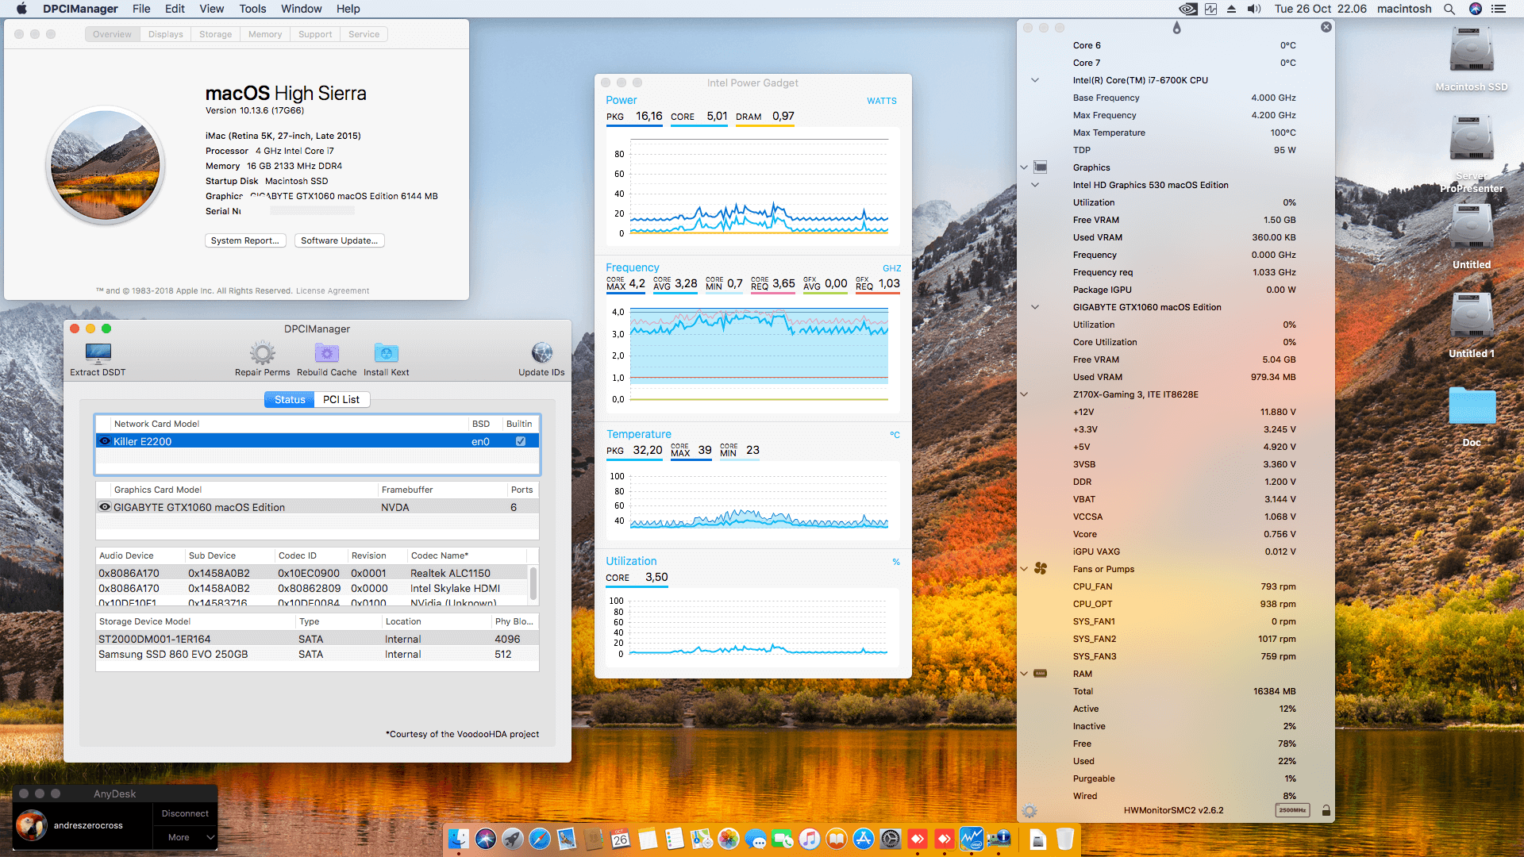This screenshot has height=857, width=1524.
Task: Open HWMonitorSMC2 settings gear icon
Action: coord(1029,811)
